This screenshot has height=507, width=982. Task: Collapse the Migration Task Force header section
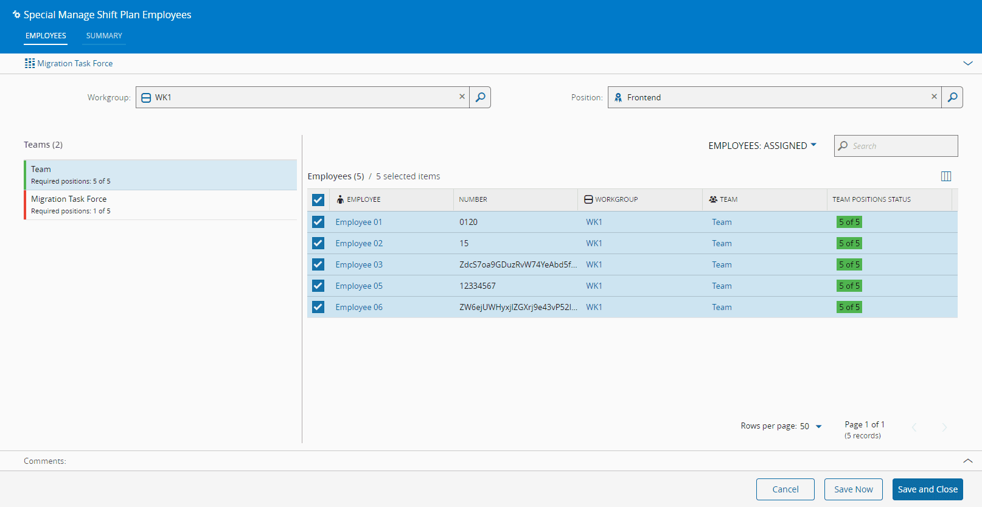tap(967, 63)
